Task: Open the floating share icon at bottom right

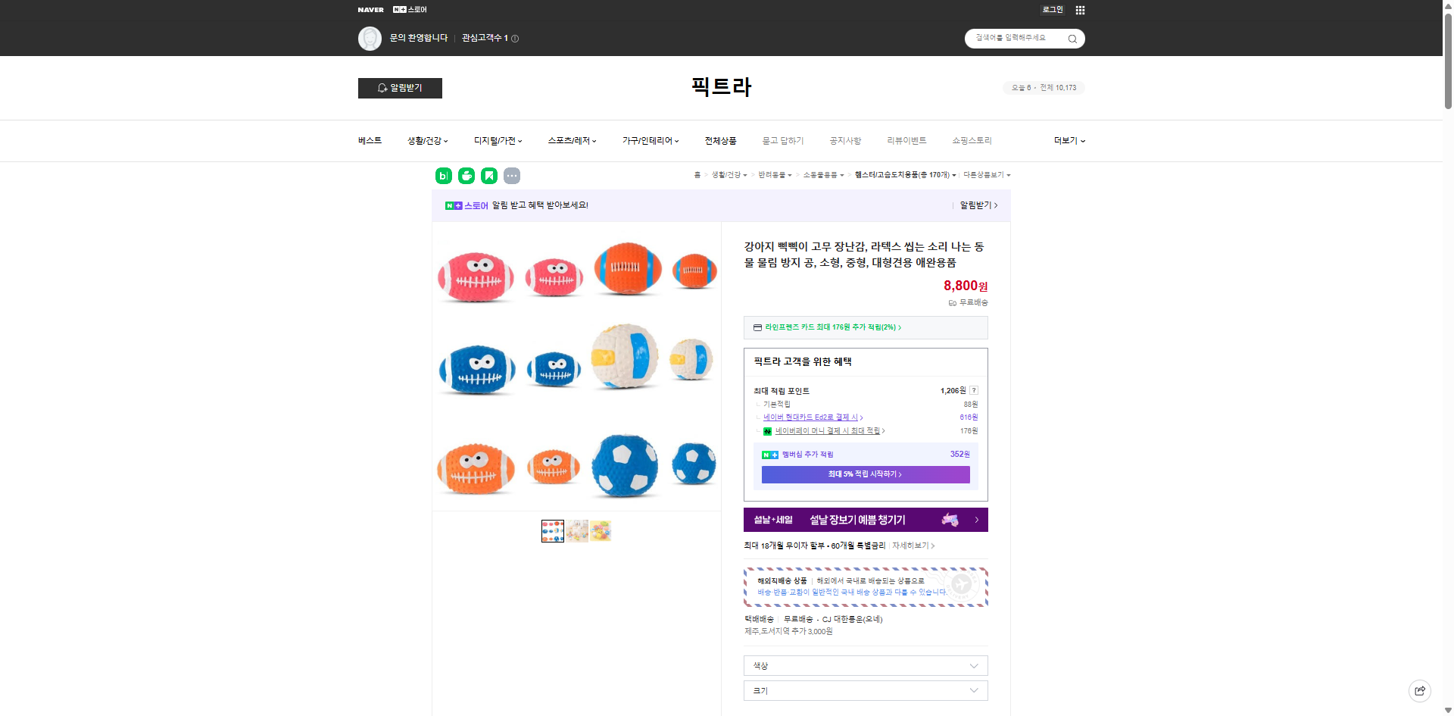Action: point(1419,691)
